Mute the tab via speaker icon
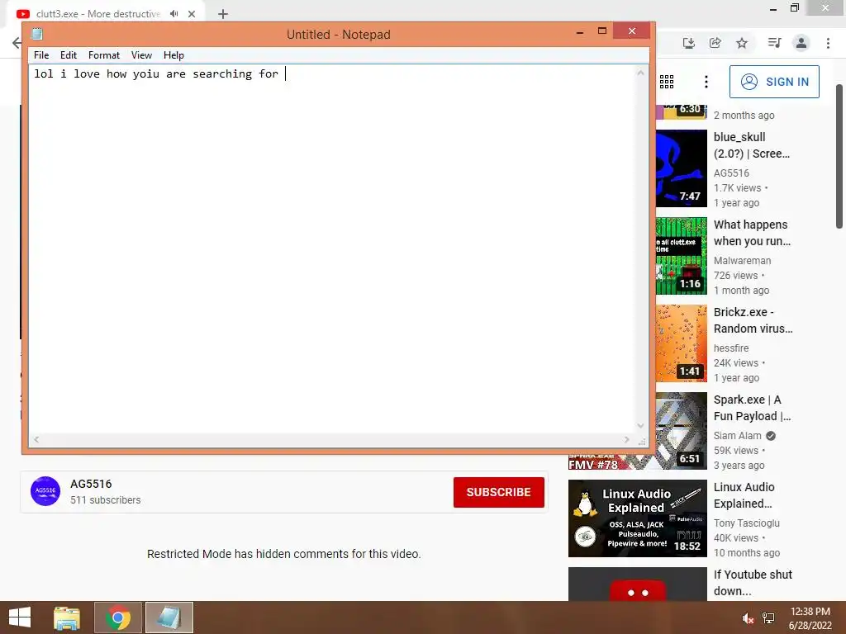This screenshot has height=634, width=846. [173, 14]
